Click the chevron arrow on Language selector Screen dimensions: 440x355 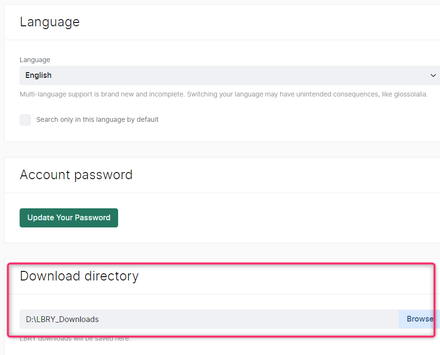click(x=433, y=75)
